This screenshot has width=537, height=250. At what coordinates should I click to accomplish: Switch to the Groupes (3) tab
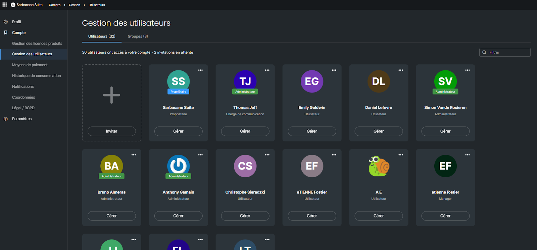pos(138,36)
